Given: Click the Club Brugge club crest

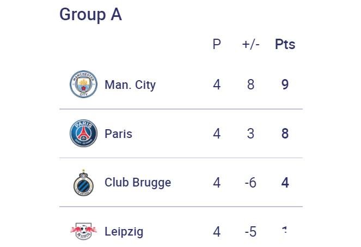Looking at the screenshot, I should [x=83, y=183].
